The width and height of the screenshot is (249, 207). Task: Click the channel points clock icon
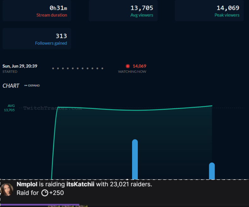coord(45,193)
